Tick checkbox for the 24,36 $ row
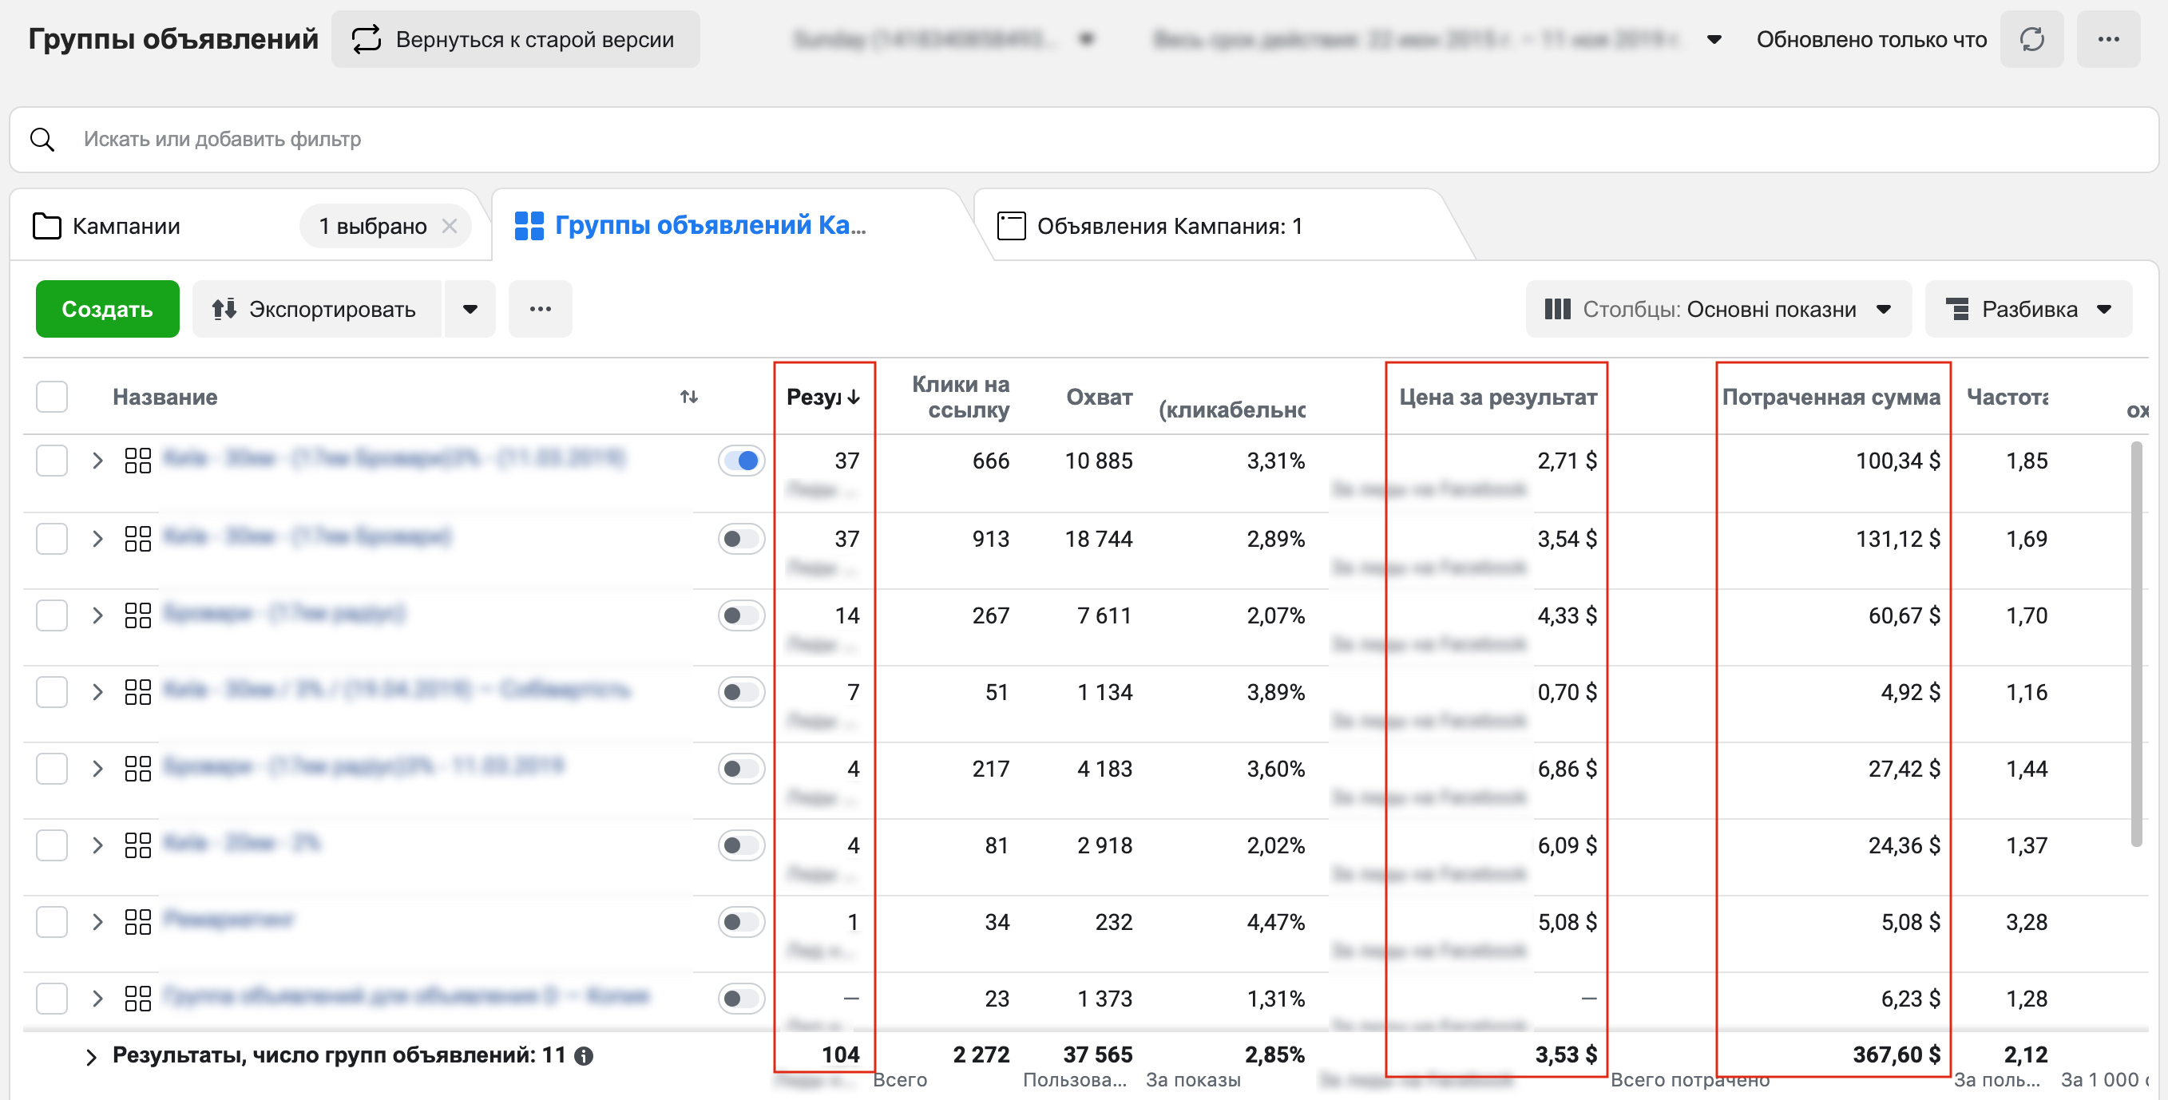The image size is (2168, 1100). pyautogui.click(x=52, y=845)
